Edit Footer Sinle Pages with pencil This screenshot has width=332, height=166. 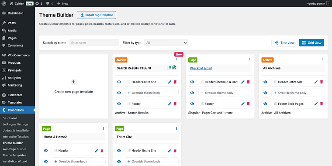click(x=316, y=104)
